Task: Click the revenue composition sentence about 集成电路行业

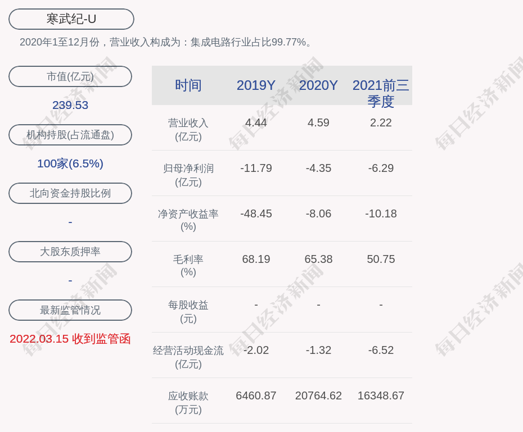Action: [166, 42]
